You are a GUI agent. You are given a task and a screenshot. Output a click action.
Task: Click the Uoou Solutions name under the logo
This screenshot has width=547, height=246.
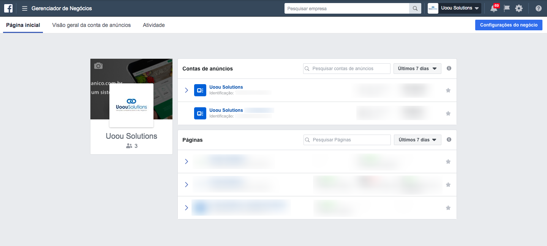(131, 136)
